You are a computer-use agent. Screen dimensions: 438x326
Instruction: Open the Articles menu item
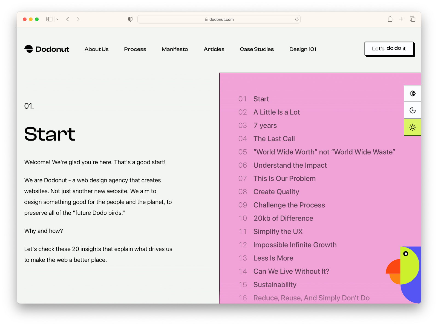[214, 49]
